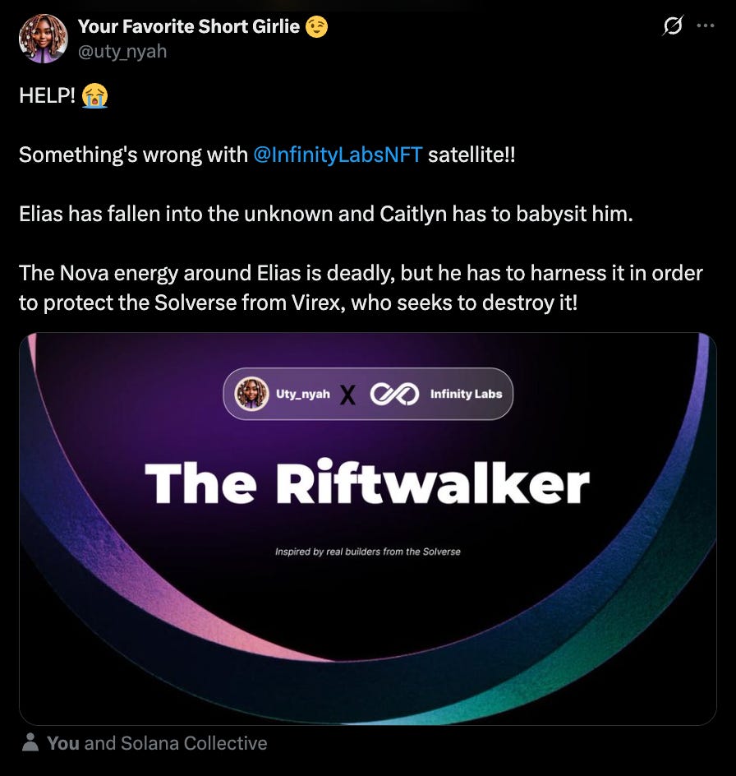Click the @uty_nyah handle

[122, 52]
